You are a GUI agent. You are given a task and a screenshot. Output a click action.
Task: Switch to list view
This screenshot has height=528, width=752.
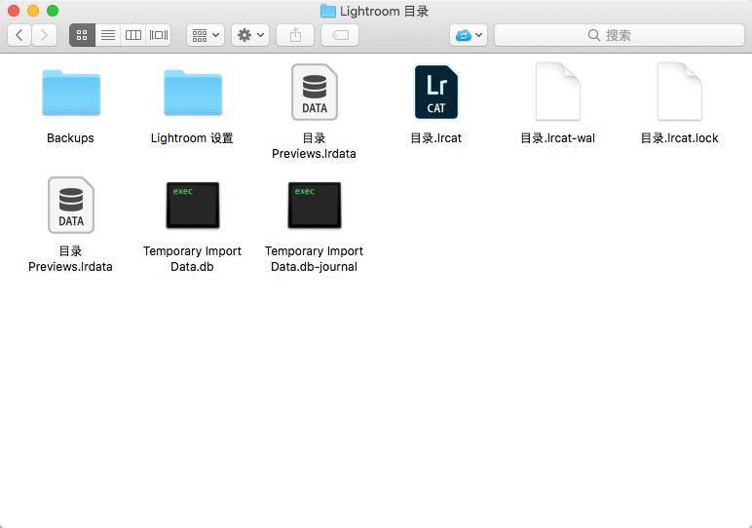coord(108,35)
